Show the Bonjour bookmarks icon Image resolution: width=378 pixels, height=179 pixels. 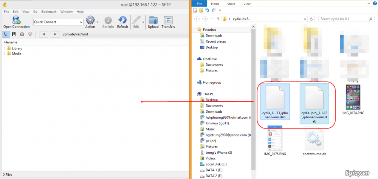(30, 34)
